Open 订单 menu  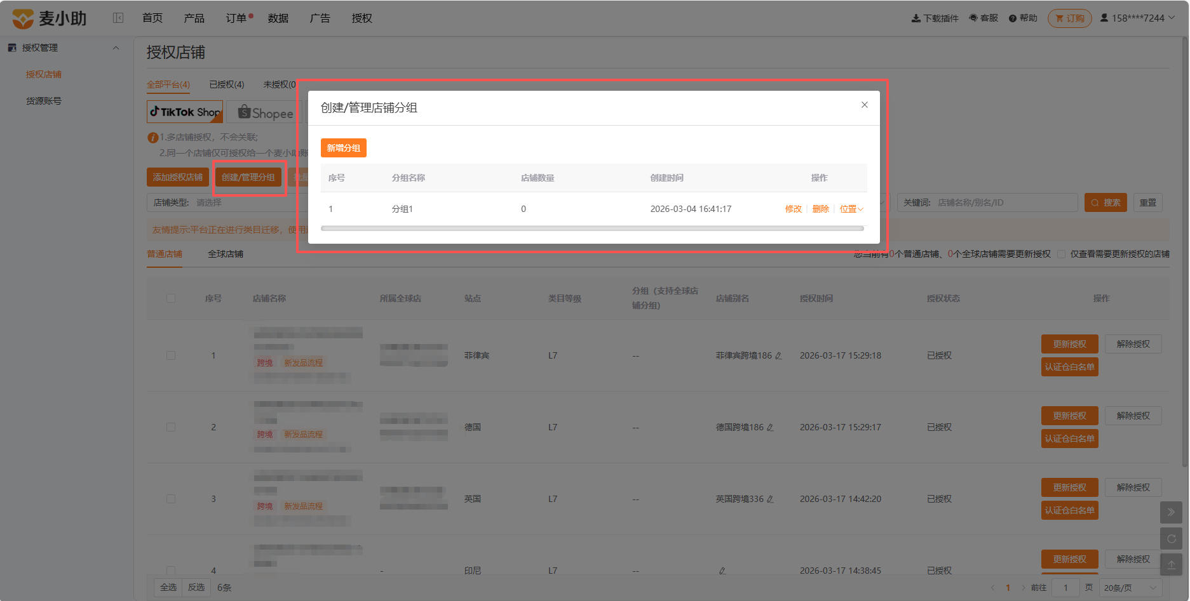(236, 18)
